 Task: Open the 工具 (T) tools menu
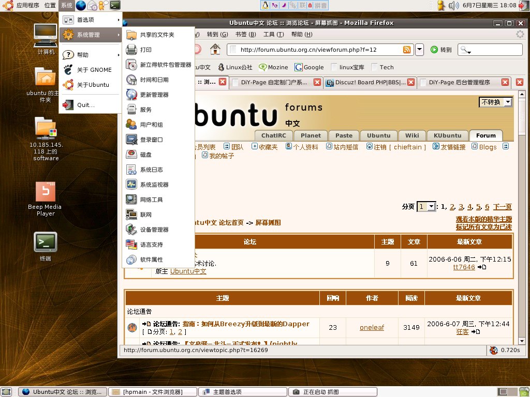point(273,34)
